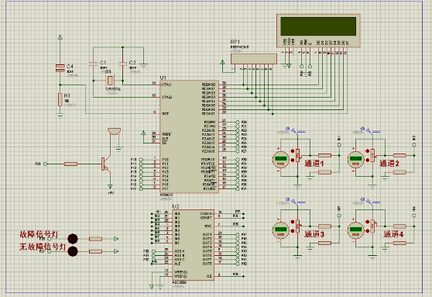The width and height of the screenshot is (432, 297).
Task: Select the RP1 resistor pack
Action: pos(254,59)
